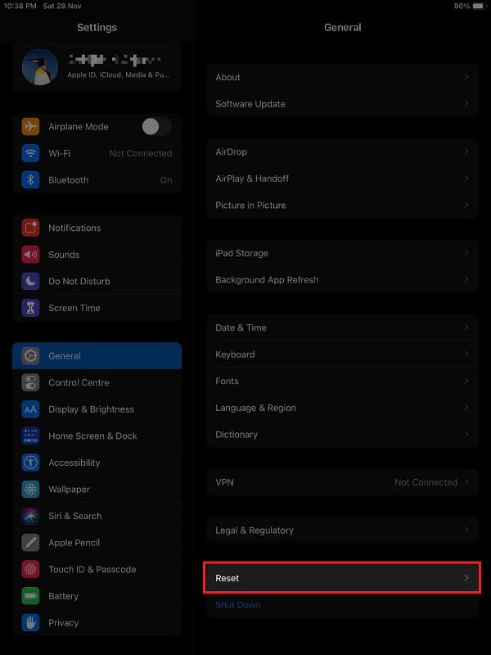Tap the Display & Brightness AA icon
This screenshot has height=655, width=491.
tap(30, 409)
